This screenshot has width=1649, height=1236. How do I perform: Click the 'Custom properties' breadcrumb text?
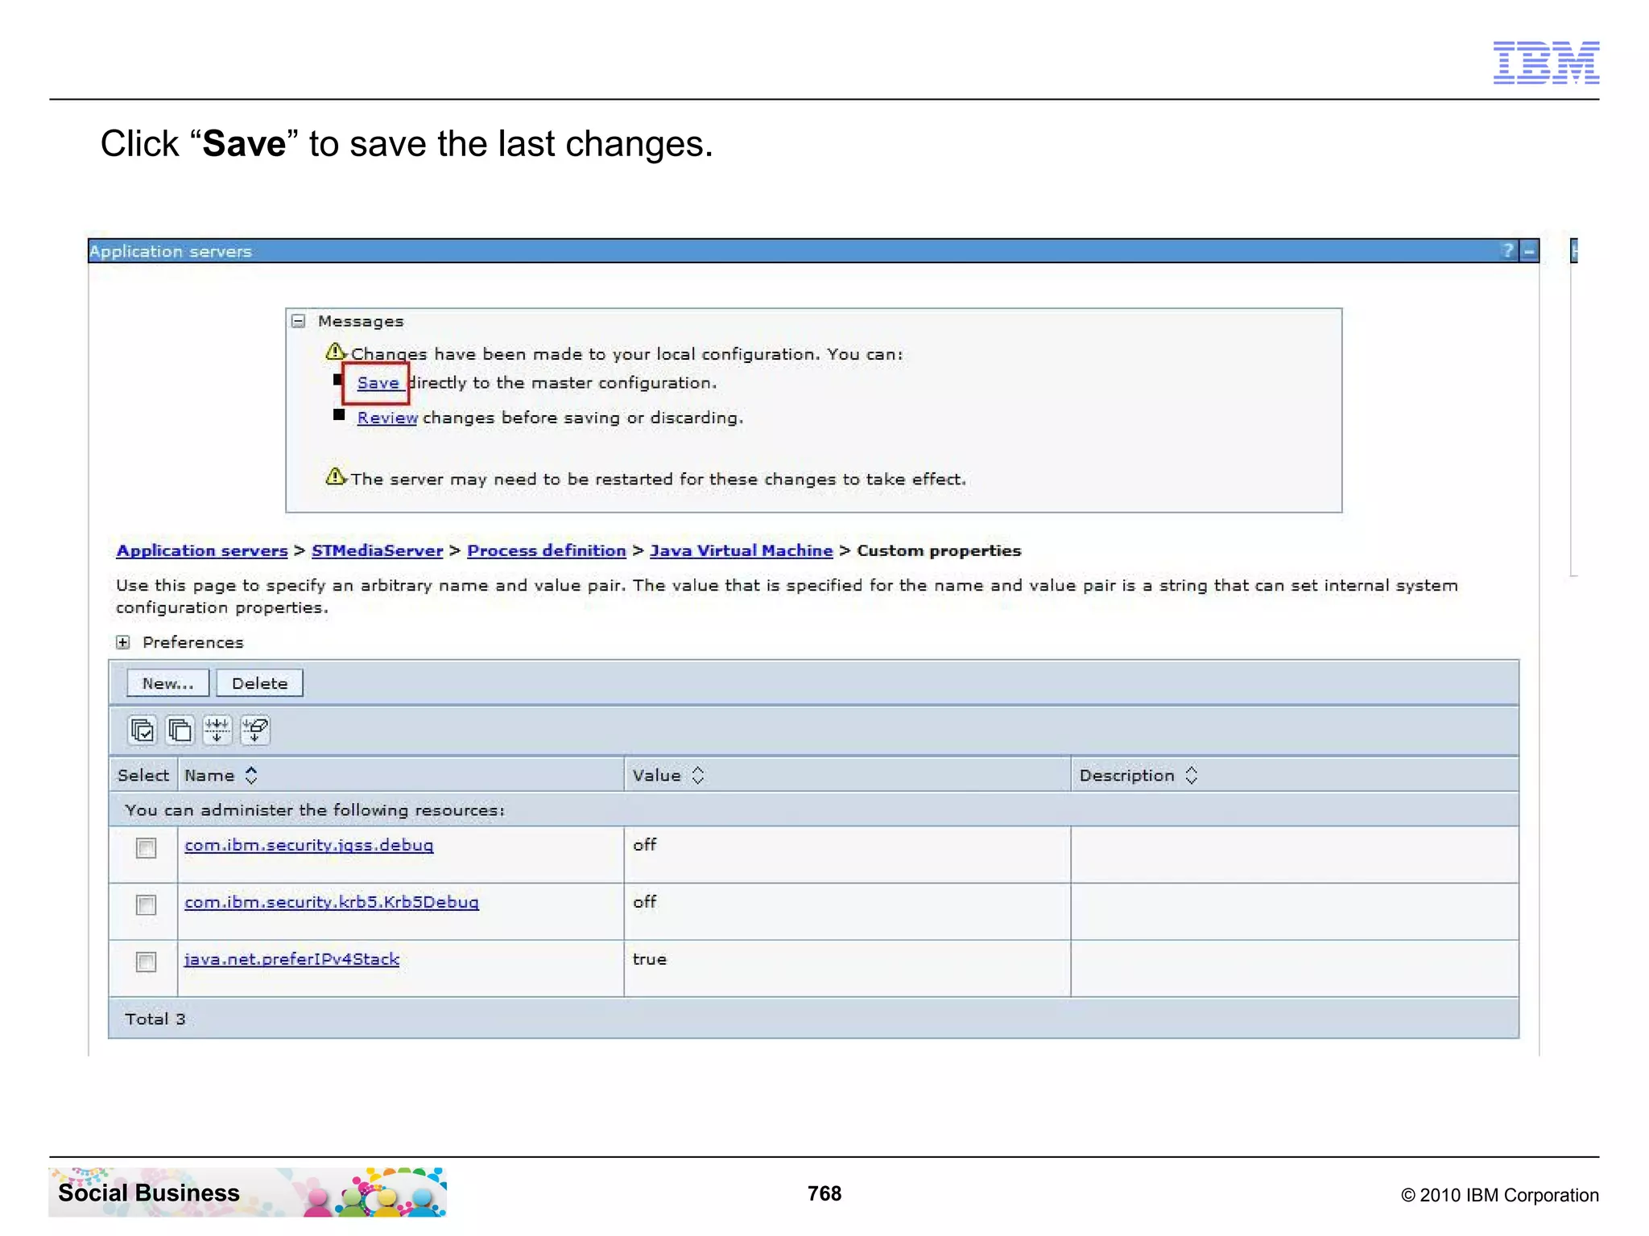click(939, 550)
